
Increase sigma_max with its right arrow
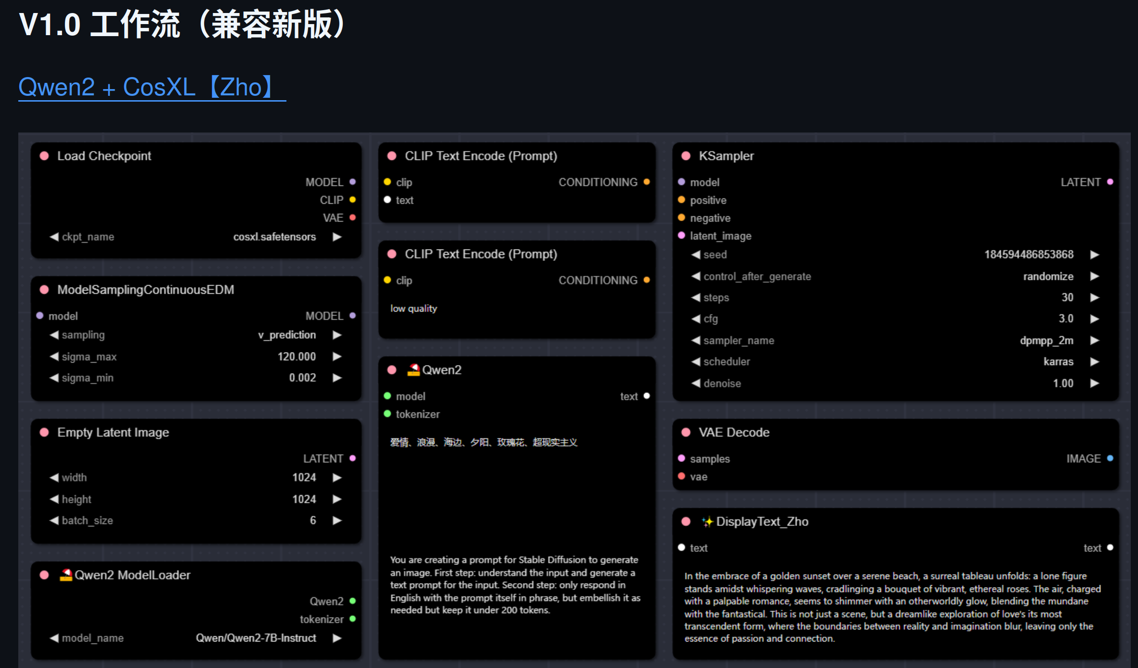pyautogui.click(x=337, y=356)
